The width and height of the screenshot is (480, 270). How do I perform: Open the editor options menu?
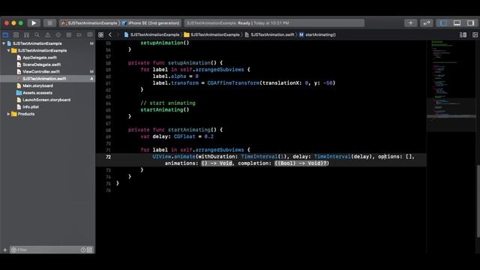coord(463,35)
